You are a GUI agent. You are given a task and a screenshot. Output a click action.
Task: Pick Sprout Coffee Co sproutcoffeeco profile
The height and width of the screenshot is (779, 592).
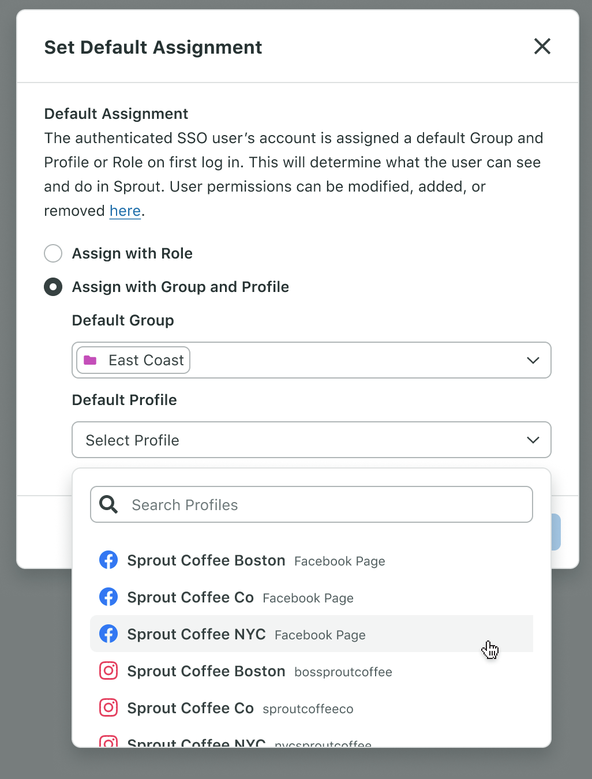click(x=312, y=707)
